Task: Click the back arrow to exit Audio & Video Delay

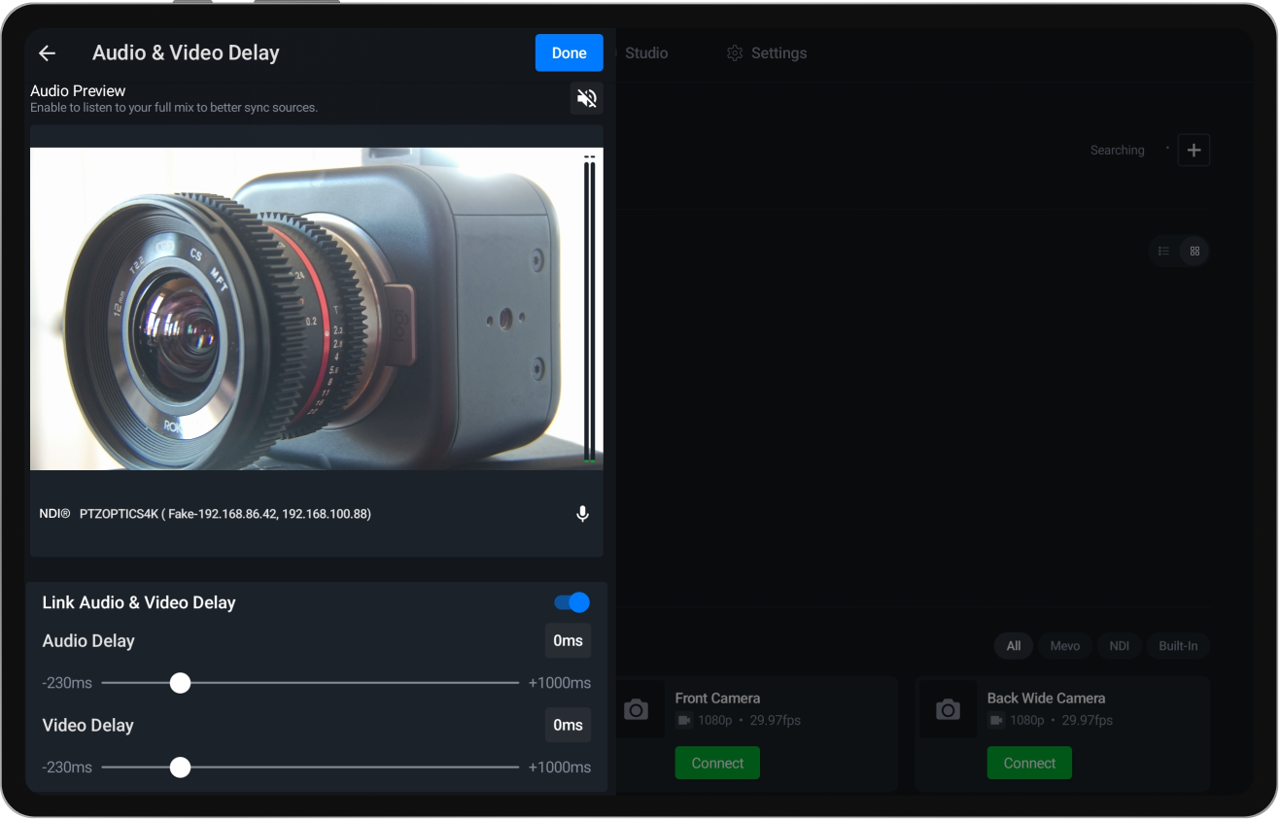Action: (47, 53)
